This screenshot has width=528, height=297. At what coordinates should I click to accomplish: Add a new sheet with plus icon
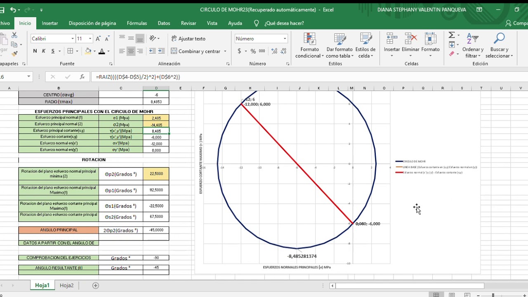coord(96,285)
